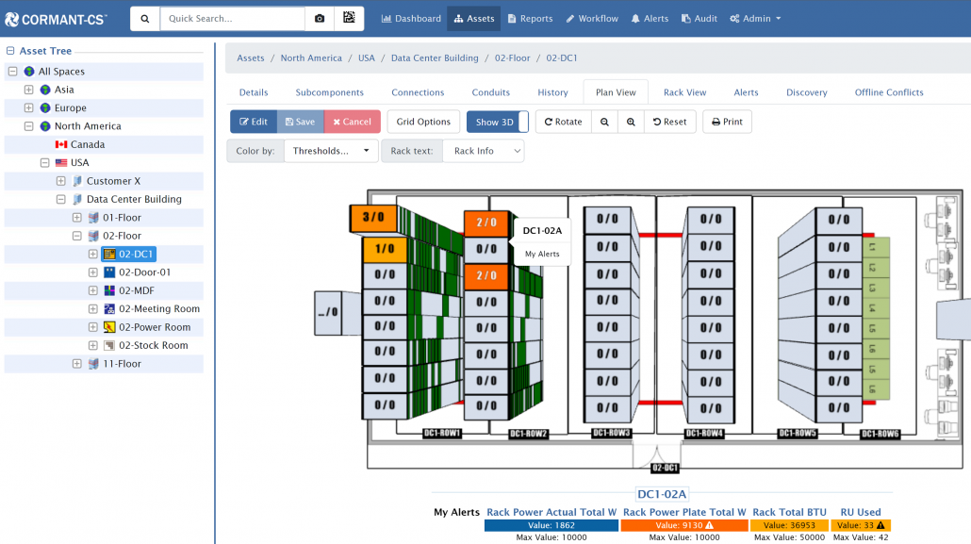Click the Data Center Building breadcrumb link
971x544 pixels.
pos(435,58)
